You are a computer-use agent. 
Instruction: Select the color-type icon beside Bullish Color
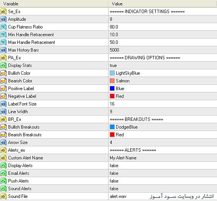click(x=3, y=73)
